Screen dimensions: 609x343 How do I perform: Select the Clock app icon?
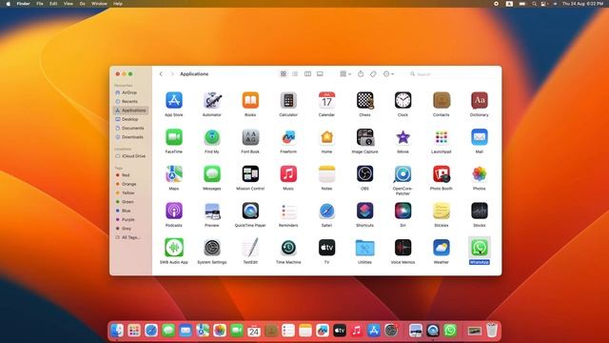(403, 100)
